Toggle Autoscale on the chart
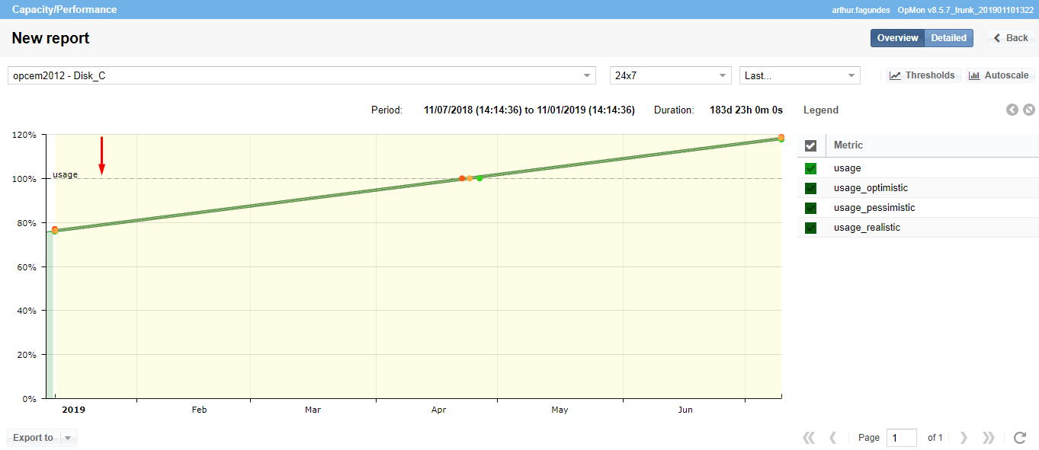Viewport: 1039px width, 450px height. tap(999, 75)
